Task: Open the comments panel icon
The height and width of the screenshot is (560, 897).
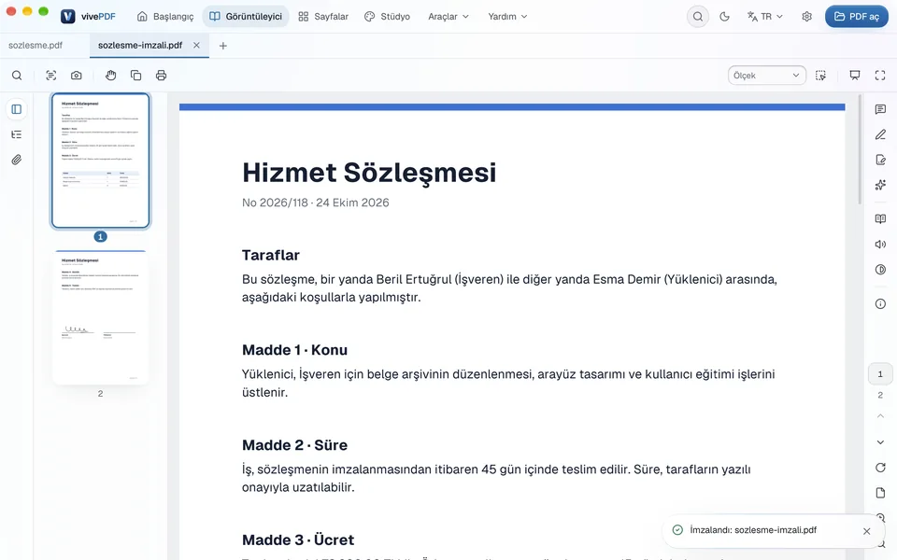Action: [x=880, y=109]
